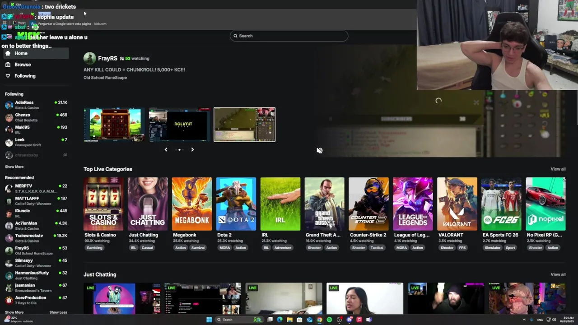The image size is (578, 325).
Task: Open Trainwreckstv recommended channel
Action: click(x=36, y=238)
